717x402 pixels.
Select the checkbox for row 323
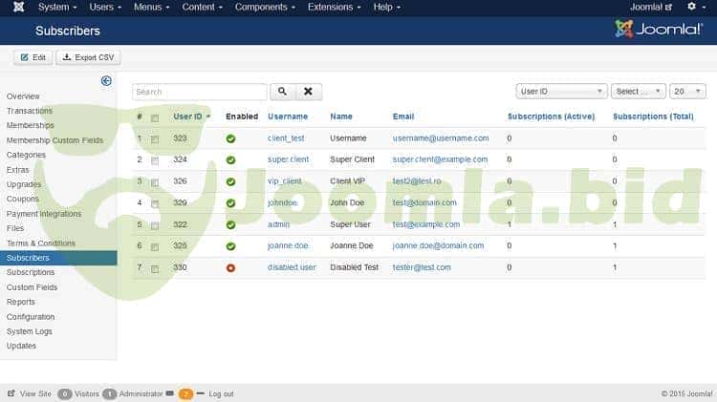(155, 138)
